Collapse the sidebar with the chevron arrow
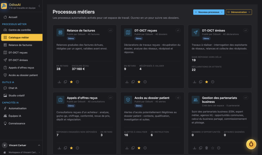The width and height of the screenshot is (262, 155). point(39,6)
